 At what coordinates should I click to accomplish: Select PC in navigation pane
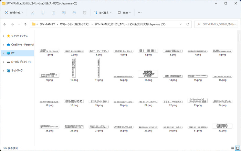pos(18,53)
